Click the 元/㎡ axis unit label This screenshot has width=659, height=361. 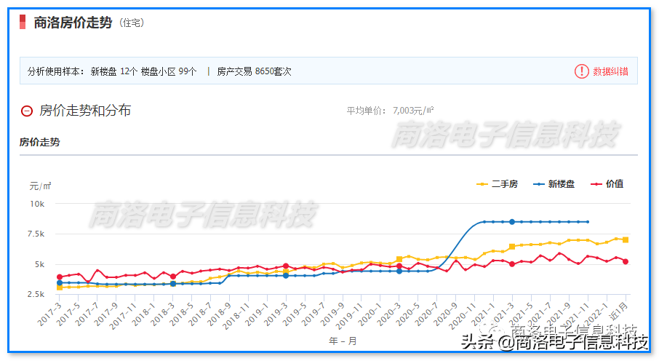coord(40,186)
